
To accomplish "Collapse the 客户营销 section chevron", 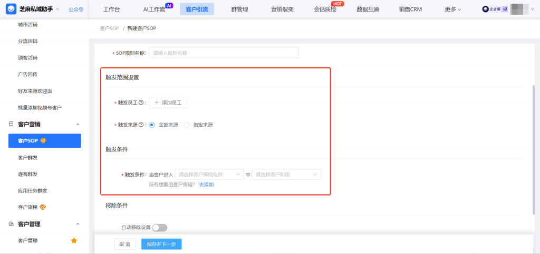I will pos(78,124).
